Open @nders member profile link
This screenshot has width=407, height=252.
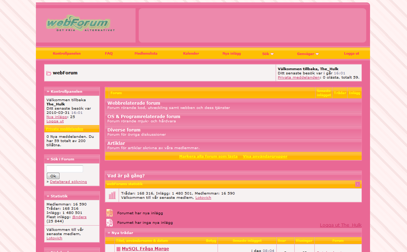point(79,217)
